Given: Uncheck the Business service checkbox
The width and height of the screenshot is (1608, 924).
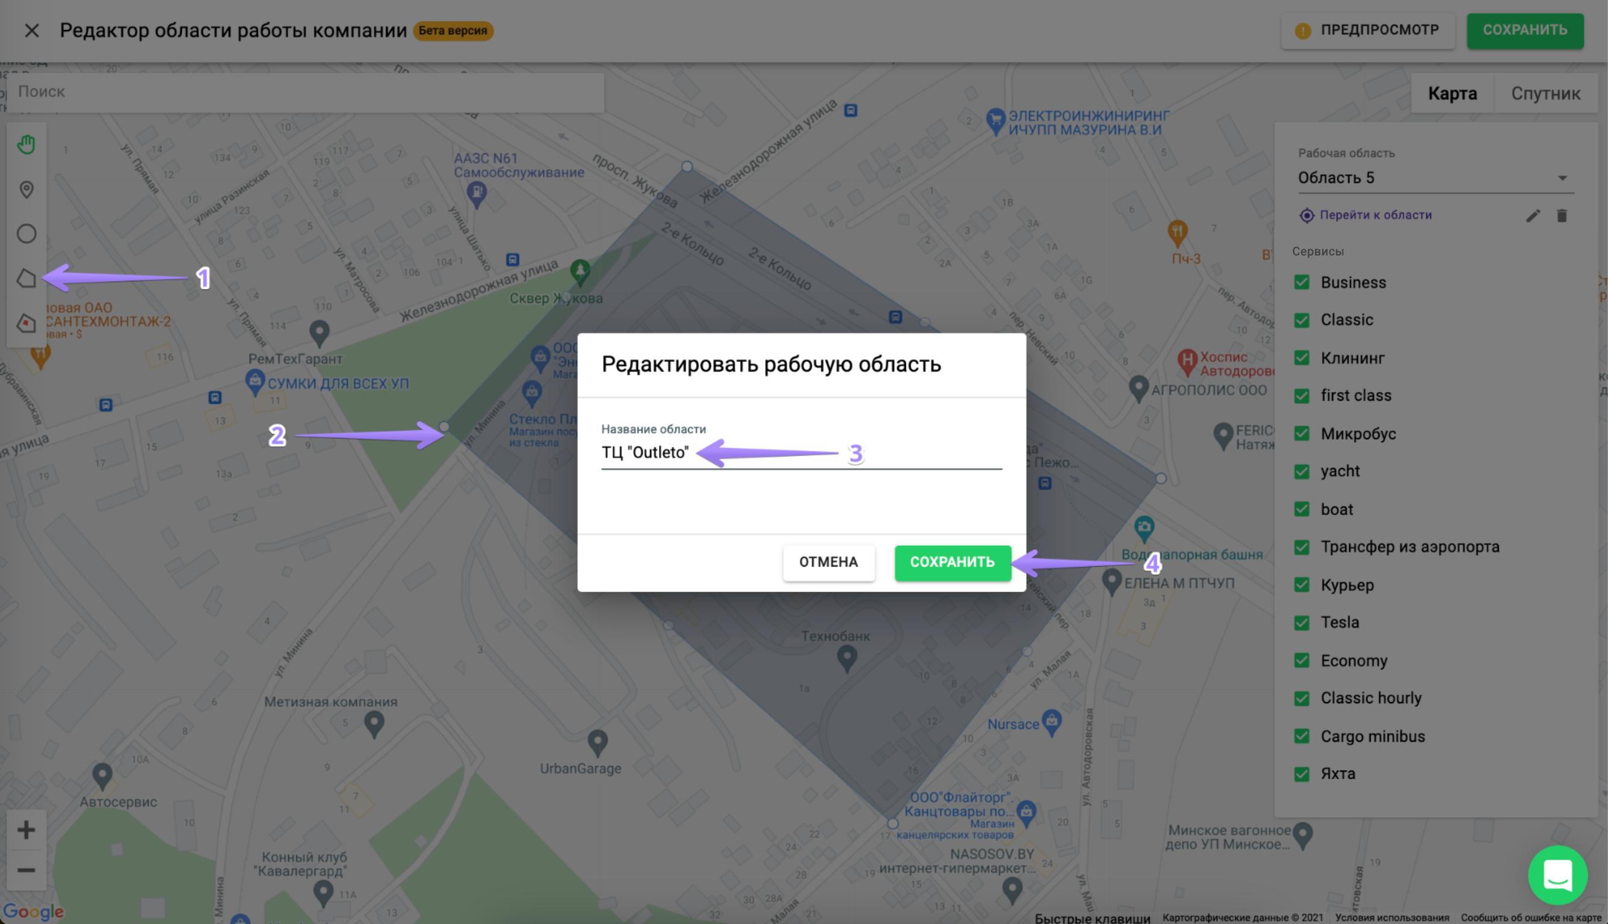Looking at the screenshot, I should (x=1301, y=282).
